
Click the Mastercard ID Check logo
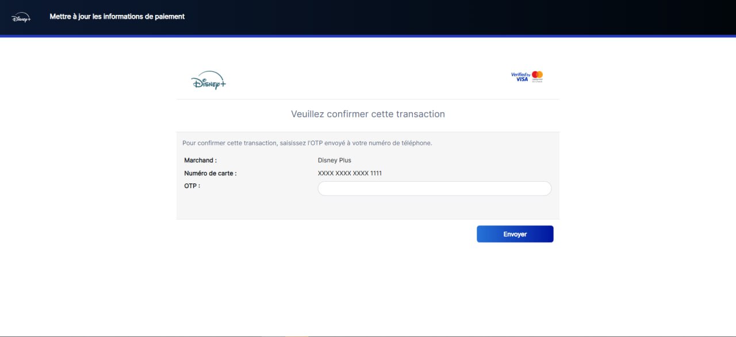(537, 76)
